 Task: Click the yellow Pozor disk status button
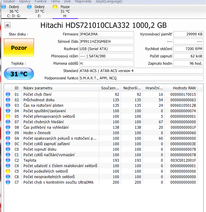[x=19, y=48]
